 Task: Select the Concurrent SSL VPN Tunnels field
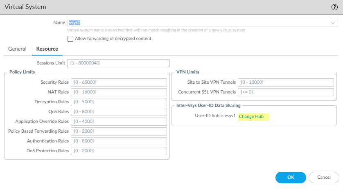(x=288, y=92)
